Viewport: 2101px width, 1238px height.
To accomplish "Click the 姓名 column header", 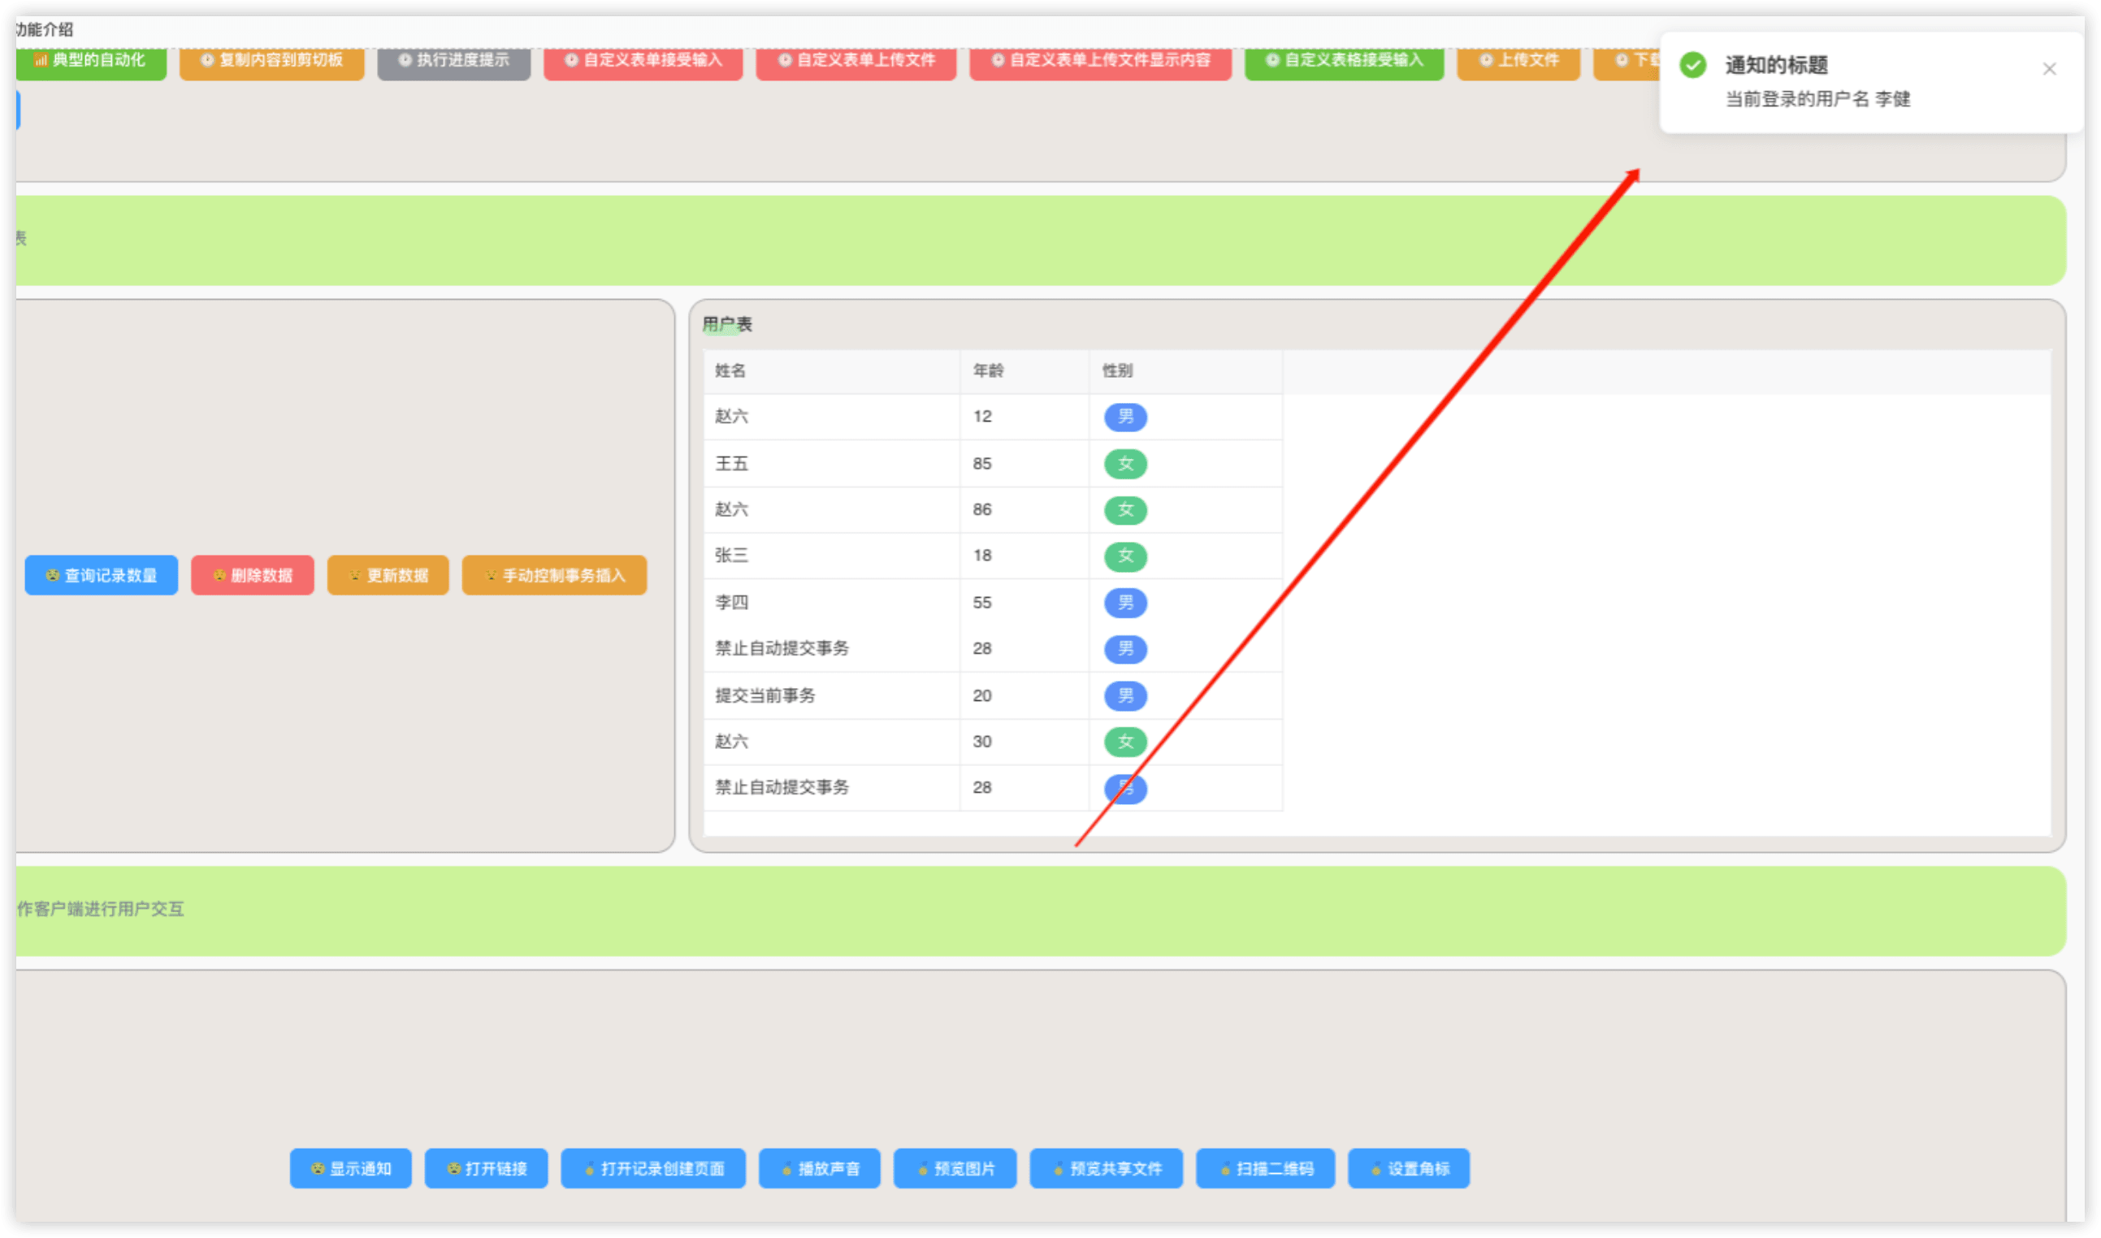I will click(x=730, y=370).
